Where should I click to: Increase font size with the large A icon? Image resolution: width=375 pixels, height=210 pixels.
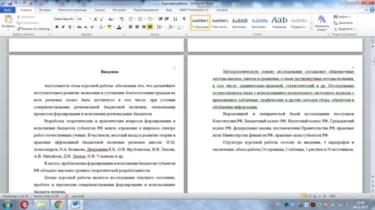95,19
